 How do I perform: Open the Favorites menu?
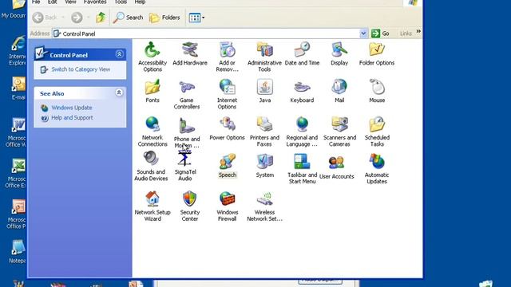tap(95, 2)
